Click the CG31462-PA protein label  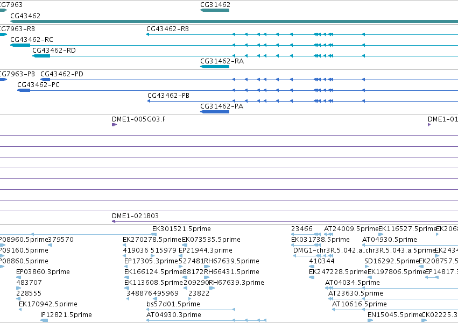pos(222,106)
